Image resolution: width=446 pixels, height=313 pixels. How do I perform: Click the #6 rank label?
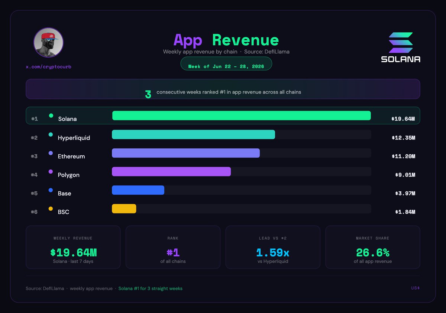tap(34, 212)
